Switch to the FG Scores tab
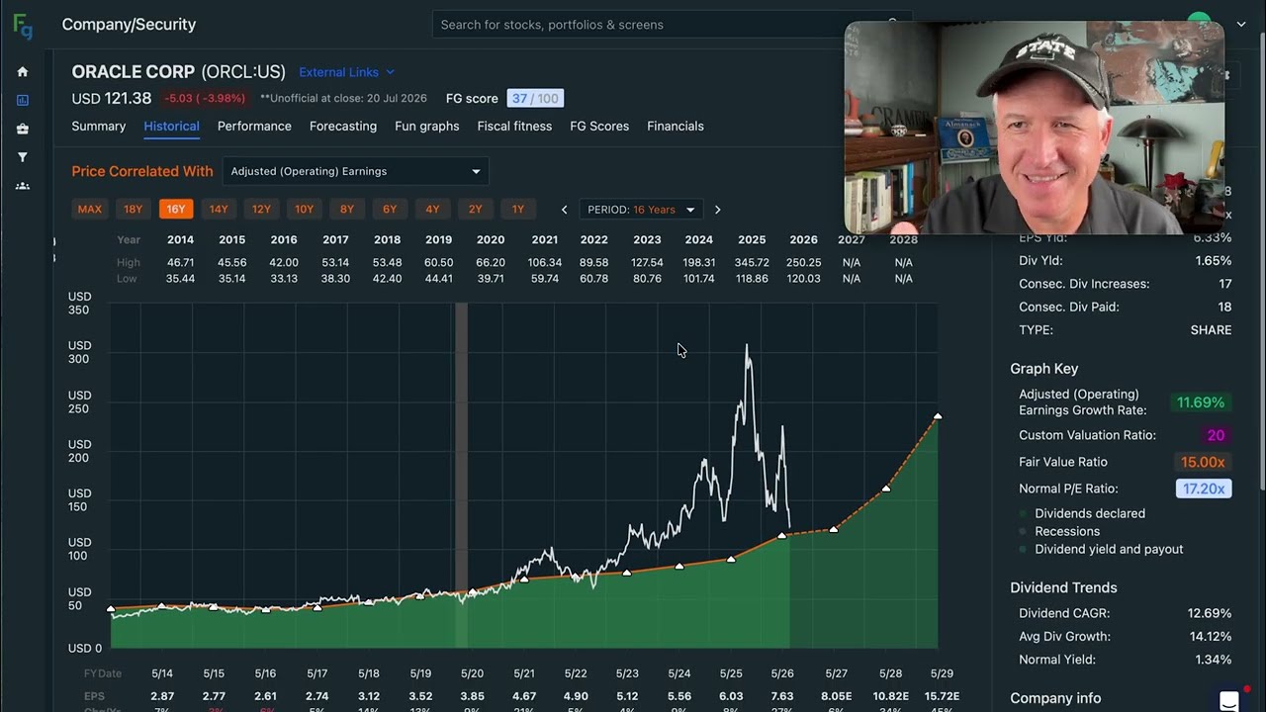Viewport: 1266px width, 712px height. click(599, 126)
